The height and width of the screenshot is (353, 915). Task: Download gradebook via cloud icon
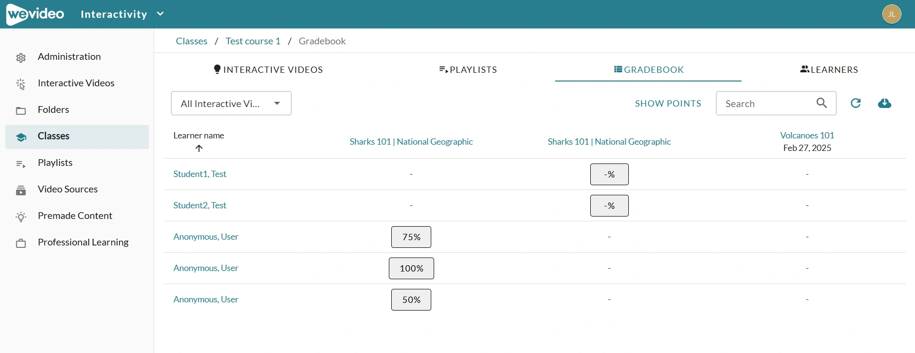[x=885, y=103]
